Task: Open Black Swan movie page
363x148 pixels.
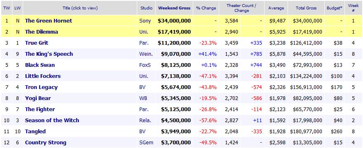Action: [x=40, y=65]
